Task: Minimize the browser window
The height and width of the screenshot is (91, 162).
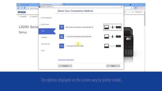Action: click(x=135, y=5)
